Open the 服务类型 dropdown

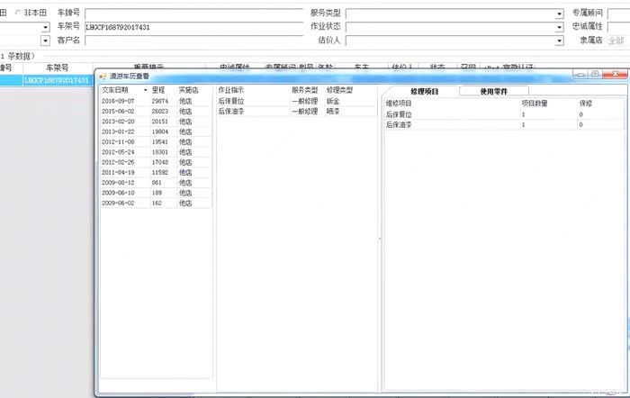point(559,14)
